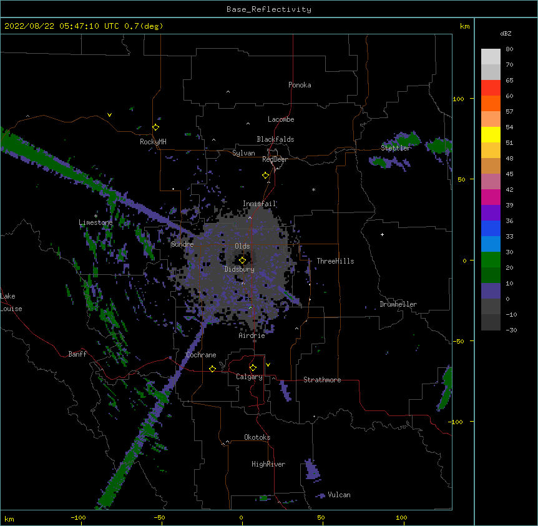Screen dimensions: 538x526
Task: Click the Lake Louise label
Action: coord(11,302)
